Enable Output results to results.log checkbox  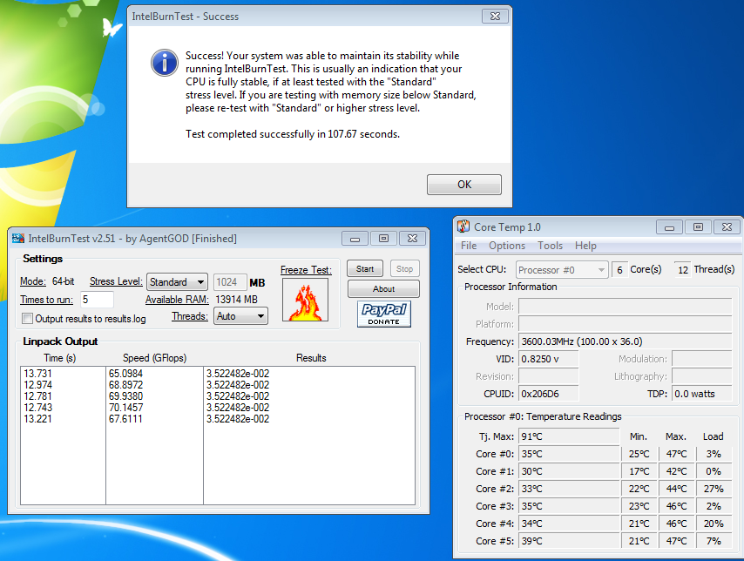(x=28, y=319)
